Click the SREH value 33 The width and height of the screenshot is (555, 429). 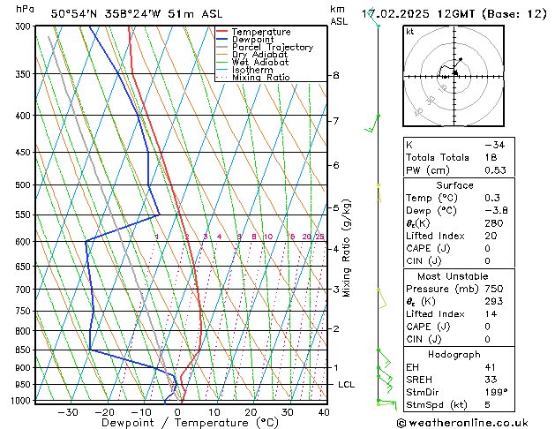(491, 380)
